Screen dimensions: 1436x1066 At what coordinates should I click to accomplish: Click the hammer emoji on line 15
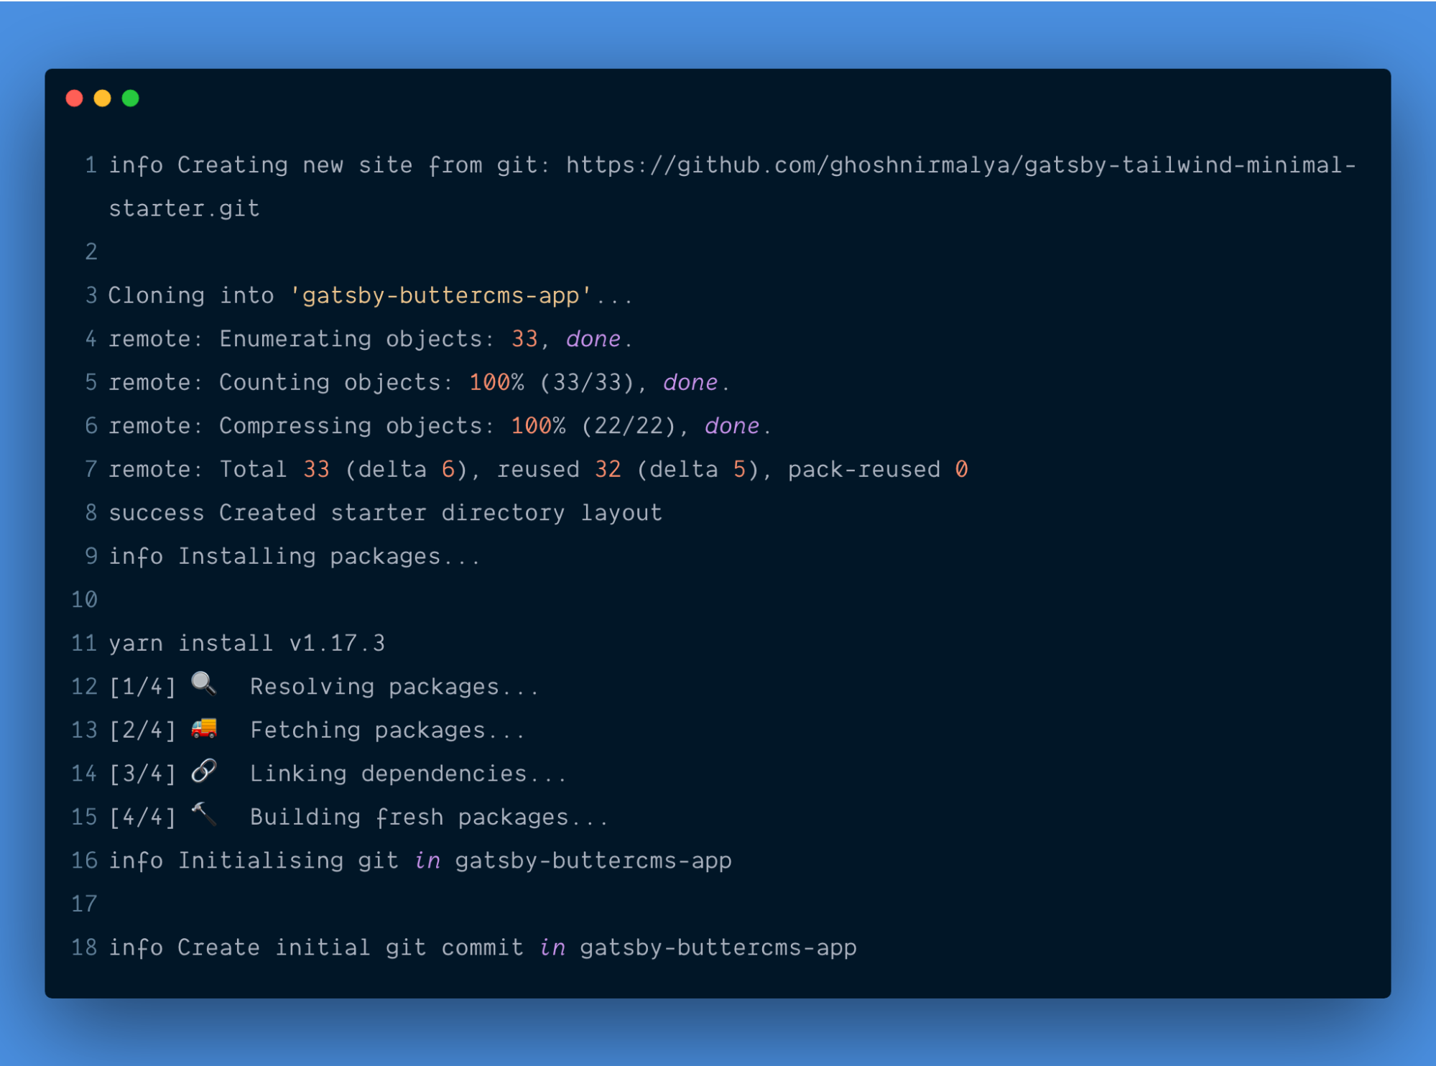coord(204,815)
